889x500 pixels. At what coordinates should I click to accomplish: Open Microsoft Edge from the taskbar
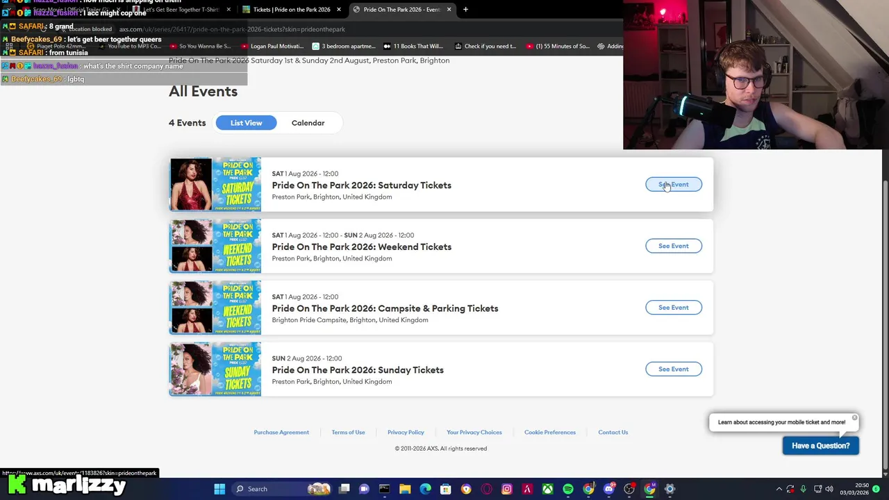pyautogui.click(x=425, y=489)
